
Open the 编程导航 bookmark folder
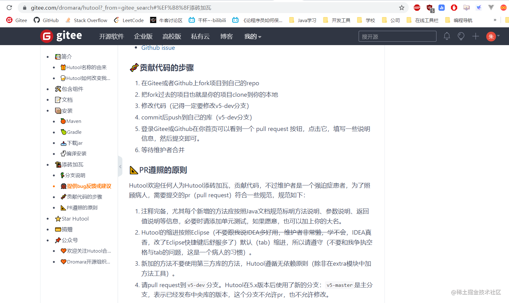click(x=459, y=20)
